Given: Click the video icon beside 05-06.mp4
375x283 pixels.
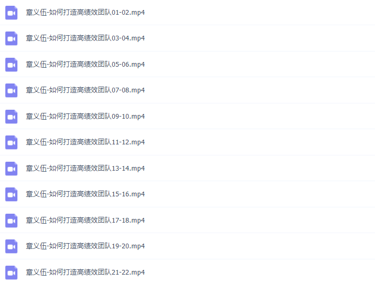Looking at the screenshot, I should [11, 65].
